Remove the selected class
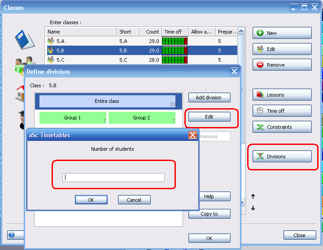 tap(282, 65)
